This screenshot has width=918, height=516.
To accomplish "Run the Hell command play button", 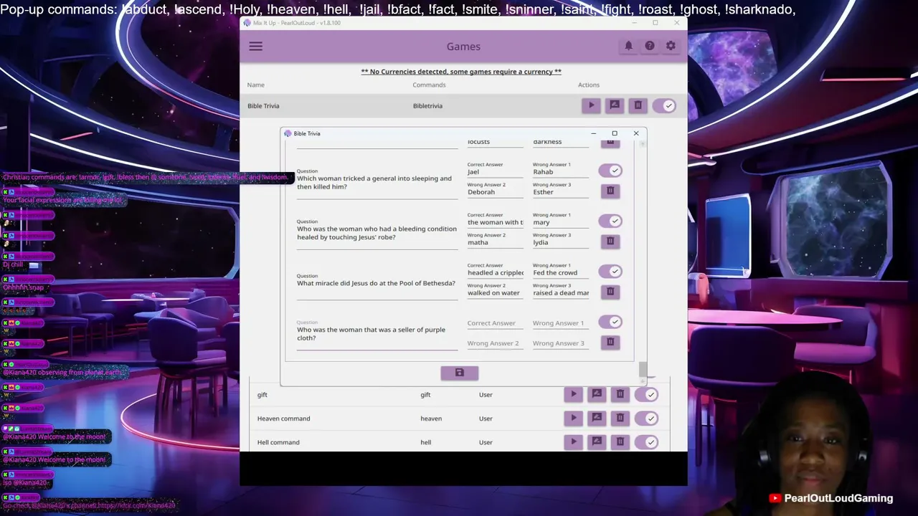I will click(x=573, y=441).
